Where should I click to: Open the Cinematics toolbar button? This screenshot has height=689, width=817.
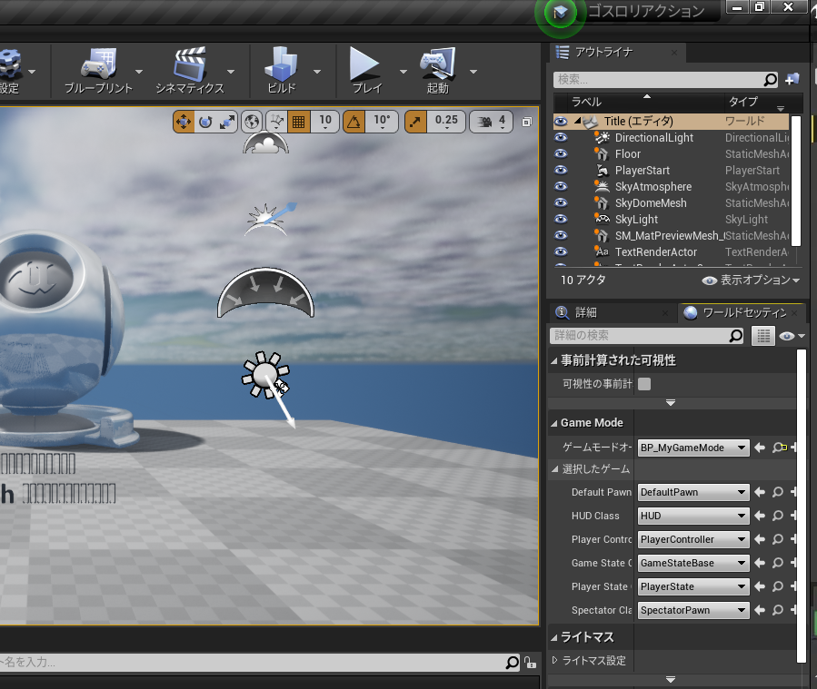(190, 71)
